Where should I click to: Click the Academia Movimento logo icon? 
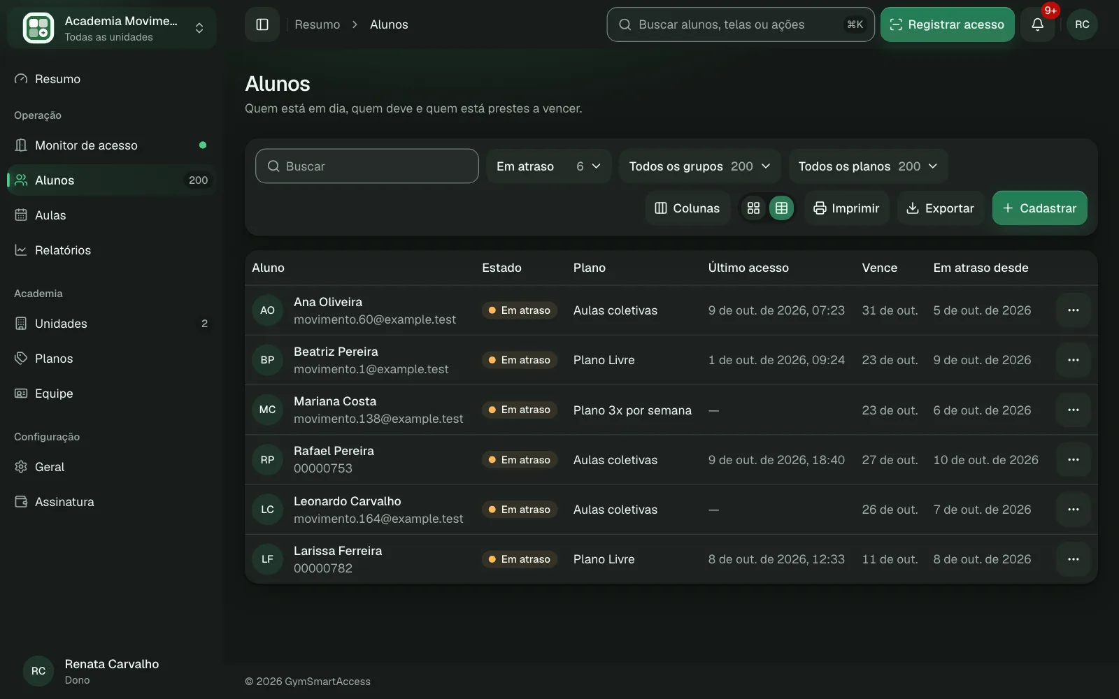38,28
